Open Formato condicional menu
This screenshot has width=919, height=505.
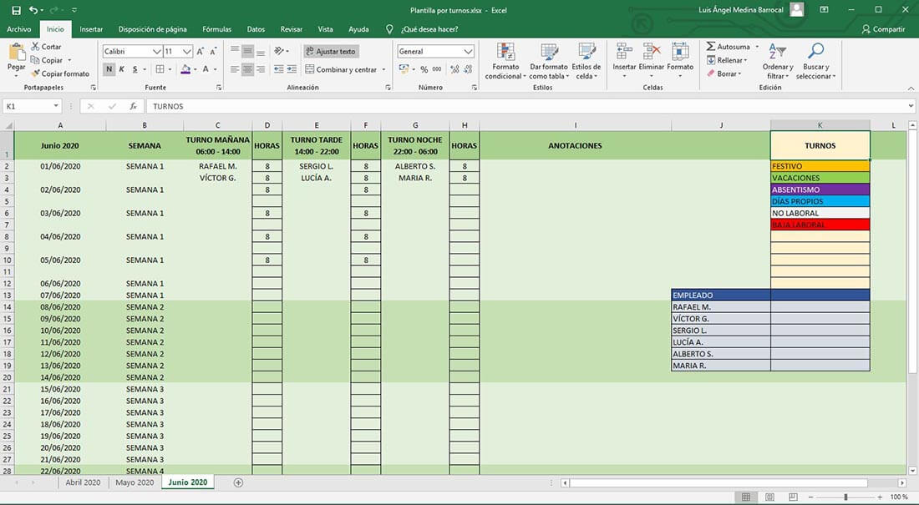click(505, 61)
